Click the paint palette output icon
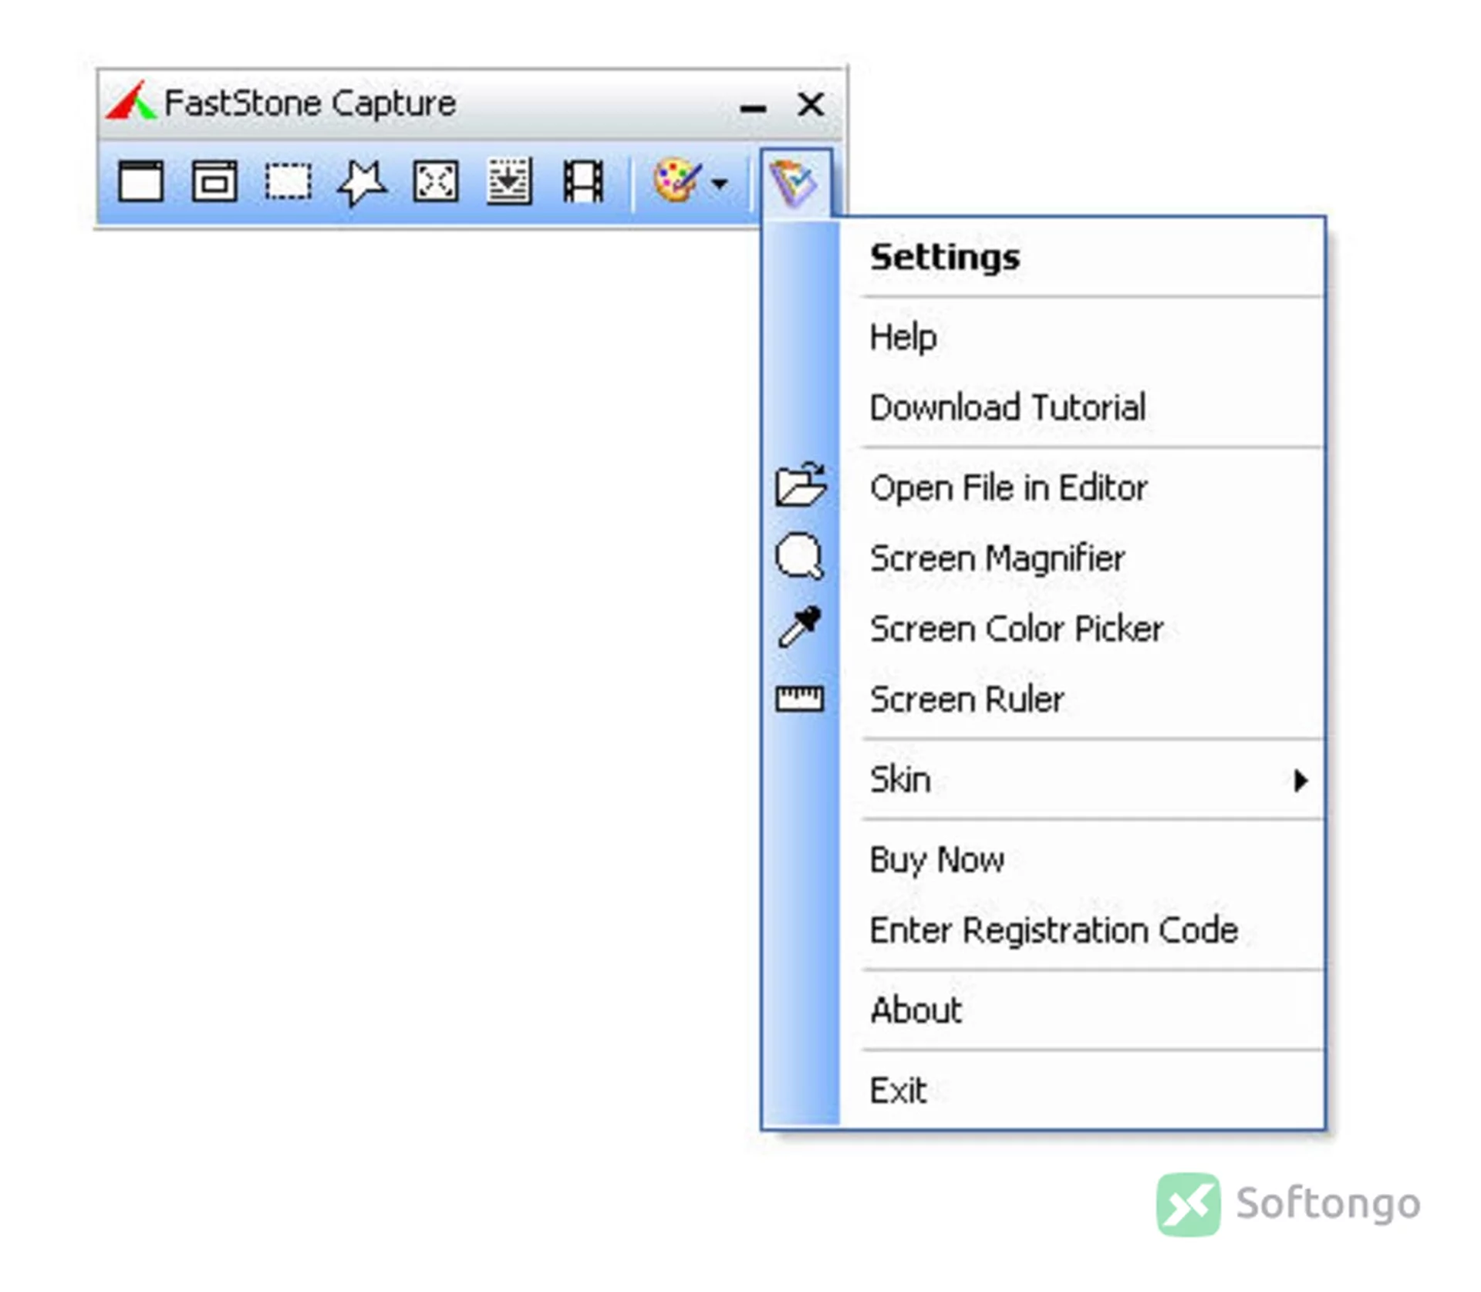The width and height of the screenshot is (1481, 1292). coord(677,181)
